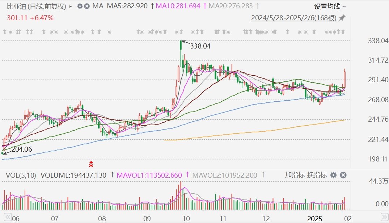Viewport: 389px width, 223px height.
Task: Click the red S marker on chart
Action: click(x=92, y=164)
